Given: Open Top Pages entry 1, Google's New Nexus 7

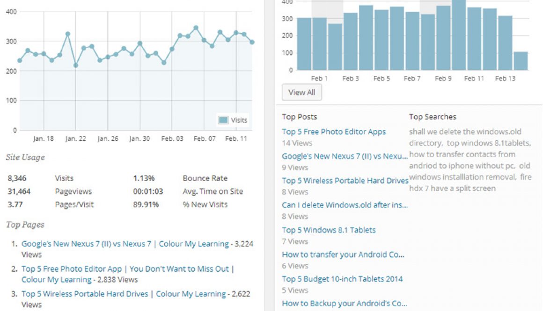Looking at the screenshot, I should (x=125, y=244).
